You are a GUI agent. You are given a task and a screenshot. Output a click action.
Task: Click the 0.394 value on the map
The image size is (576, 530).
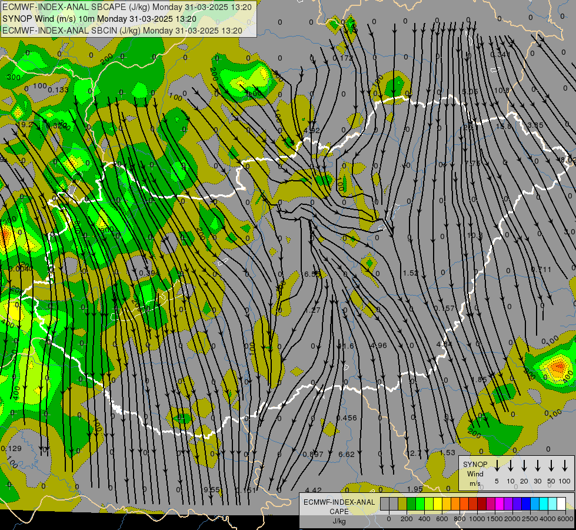tap(149, 273)
